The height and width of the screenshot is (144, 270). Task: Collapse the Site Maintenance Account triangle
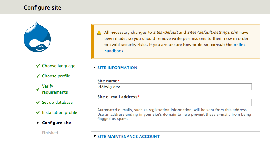click(94, 136)
